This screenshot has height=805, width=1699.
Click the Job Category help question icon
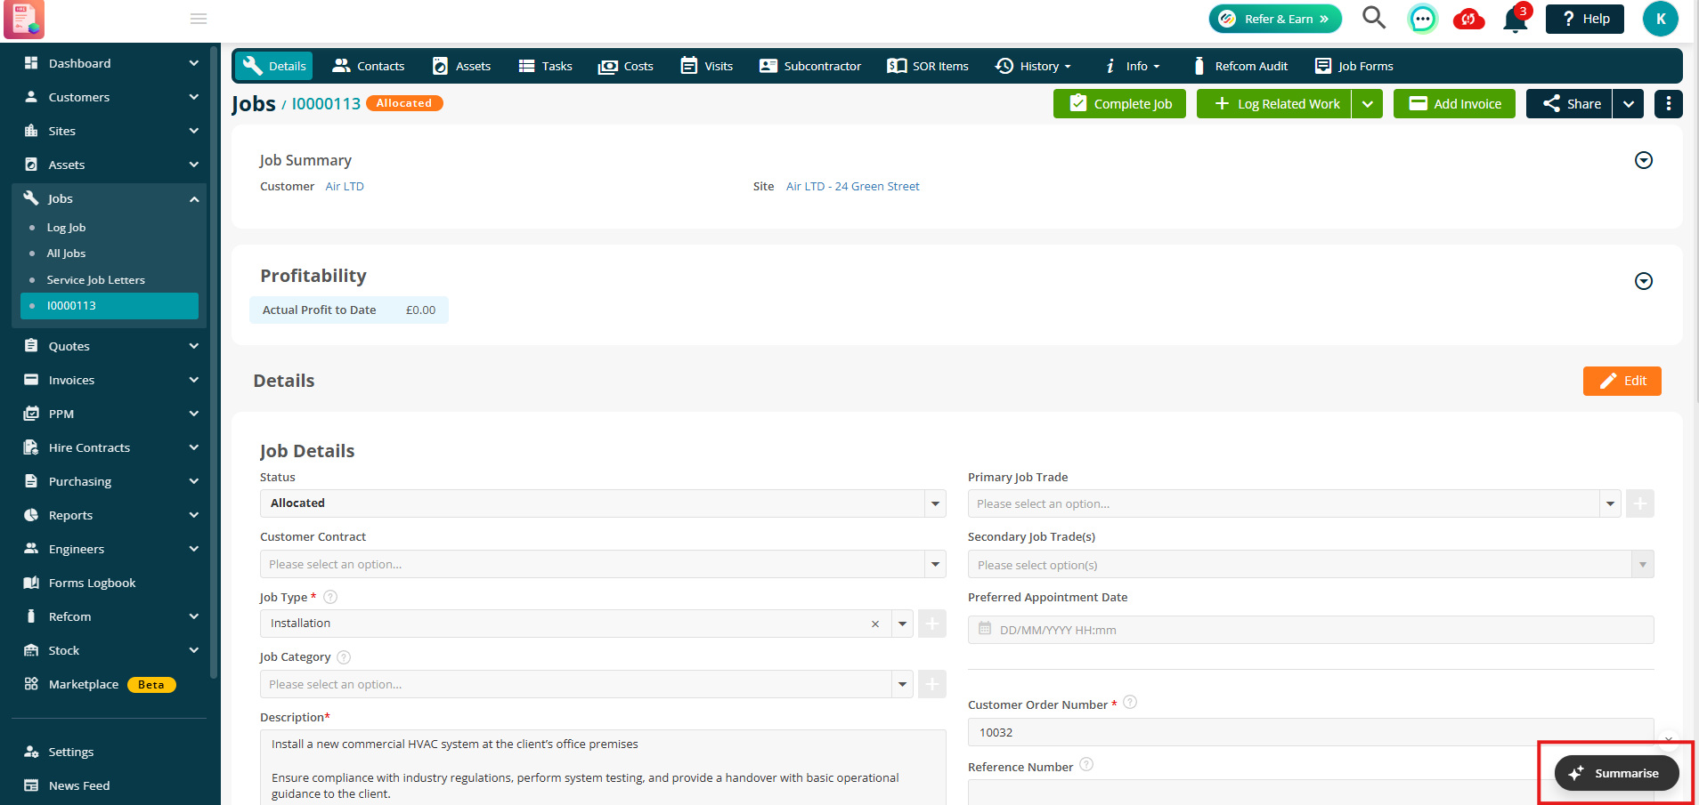[344, 657]
